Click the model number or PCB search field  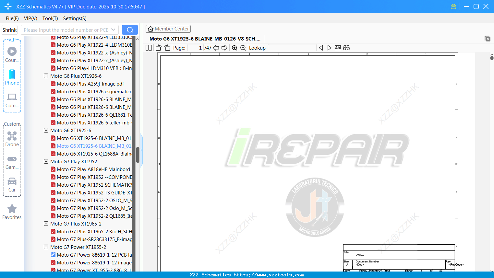(66, 30)
